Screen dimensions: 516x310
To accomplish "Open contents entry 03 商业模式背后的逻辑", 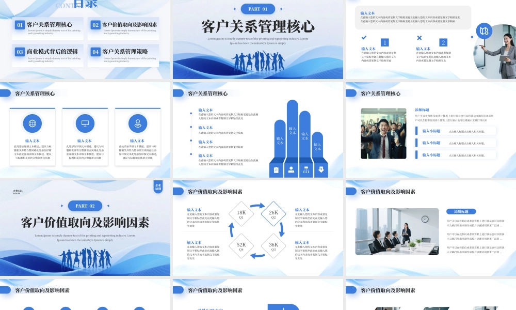I will [x=47, y=56].
